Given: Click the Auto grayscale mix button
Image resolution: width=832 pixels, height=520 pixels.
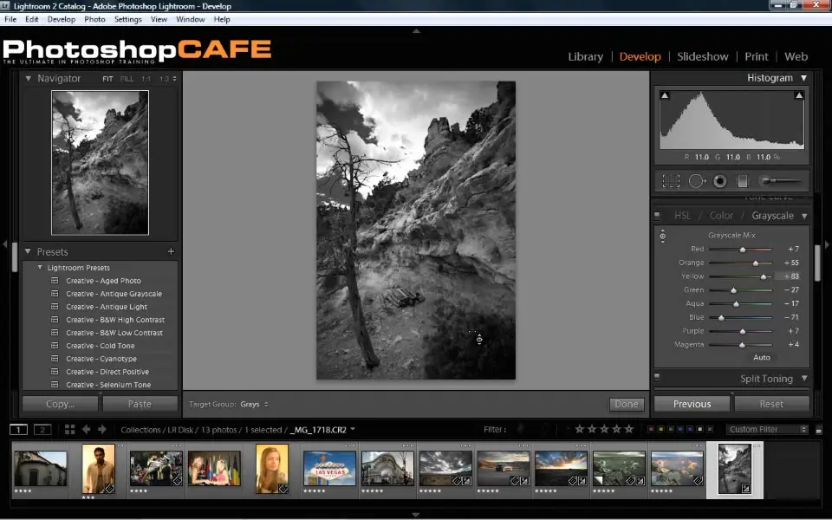Looking at the screenshot, I should [x=762, y=357].
